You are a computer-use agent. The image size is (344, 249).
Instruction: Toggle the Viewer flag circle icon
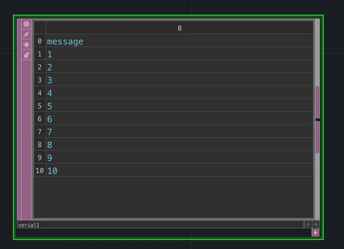[x=26, y=24]
